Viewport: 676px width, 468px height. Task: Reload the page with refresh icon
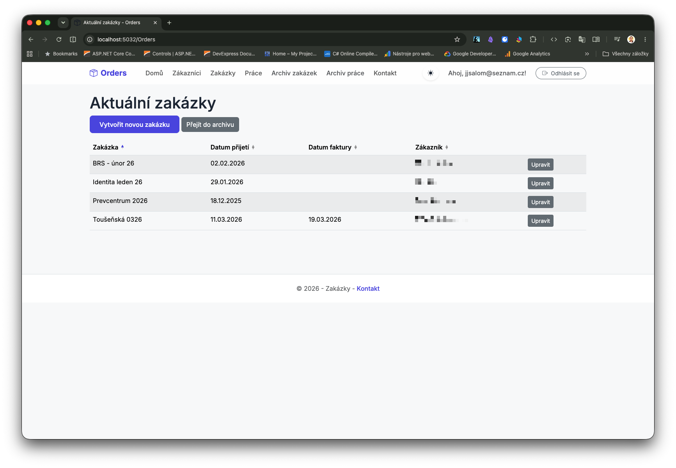(59, 39)
